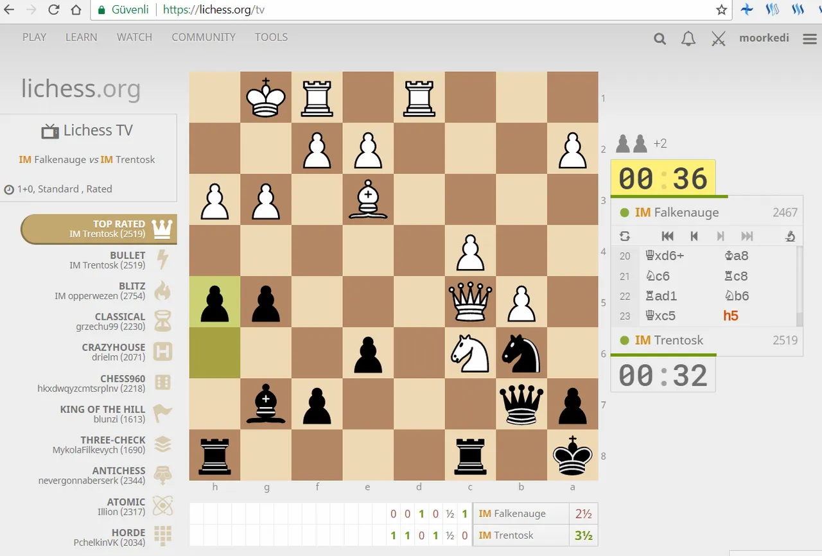Click the black queen on b7

pos(521,403)
